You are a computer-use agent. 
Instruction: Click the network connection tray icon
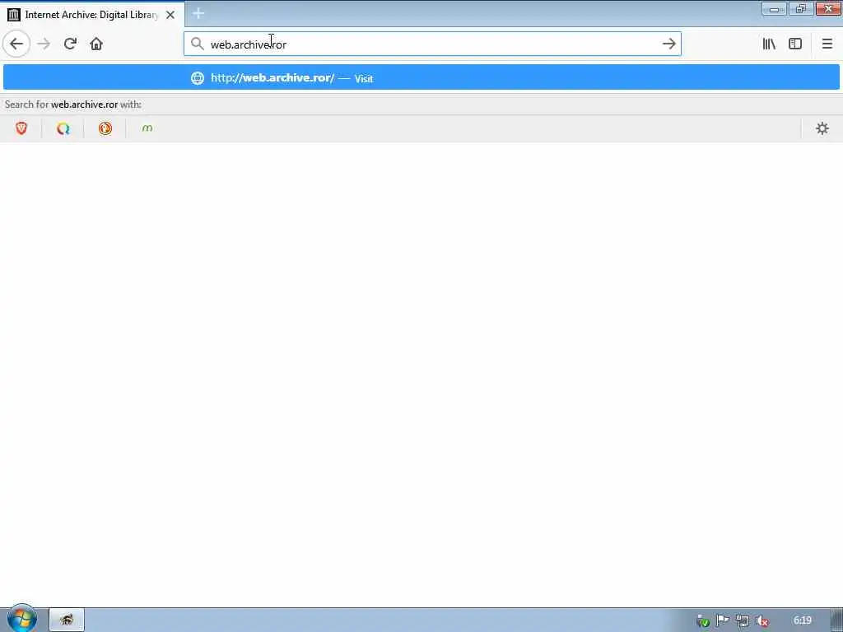click(x=743, y=620)
